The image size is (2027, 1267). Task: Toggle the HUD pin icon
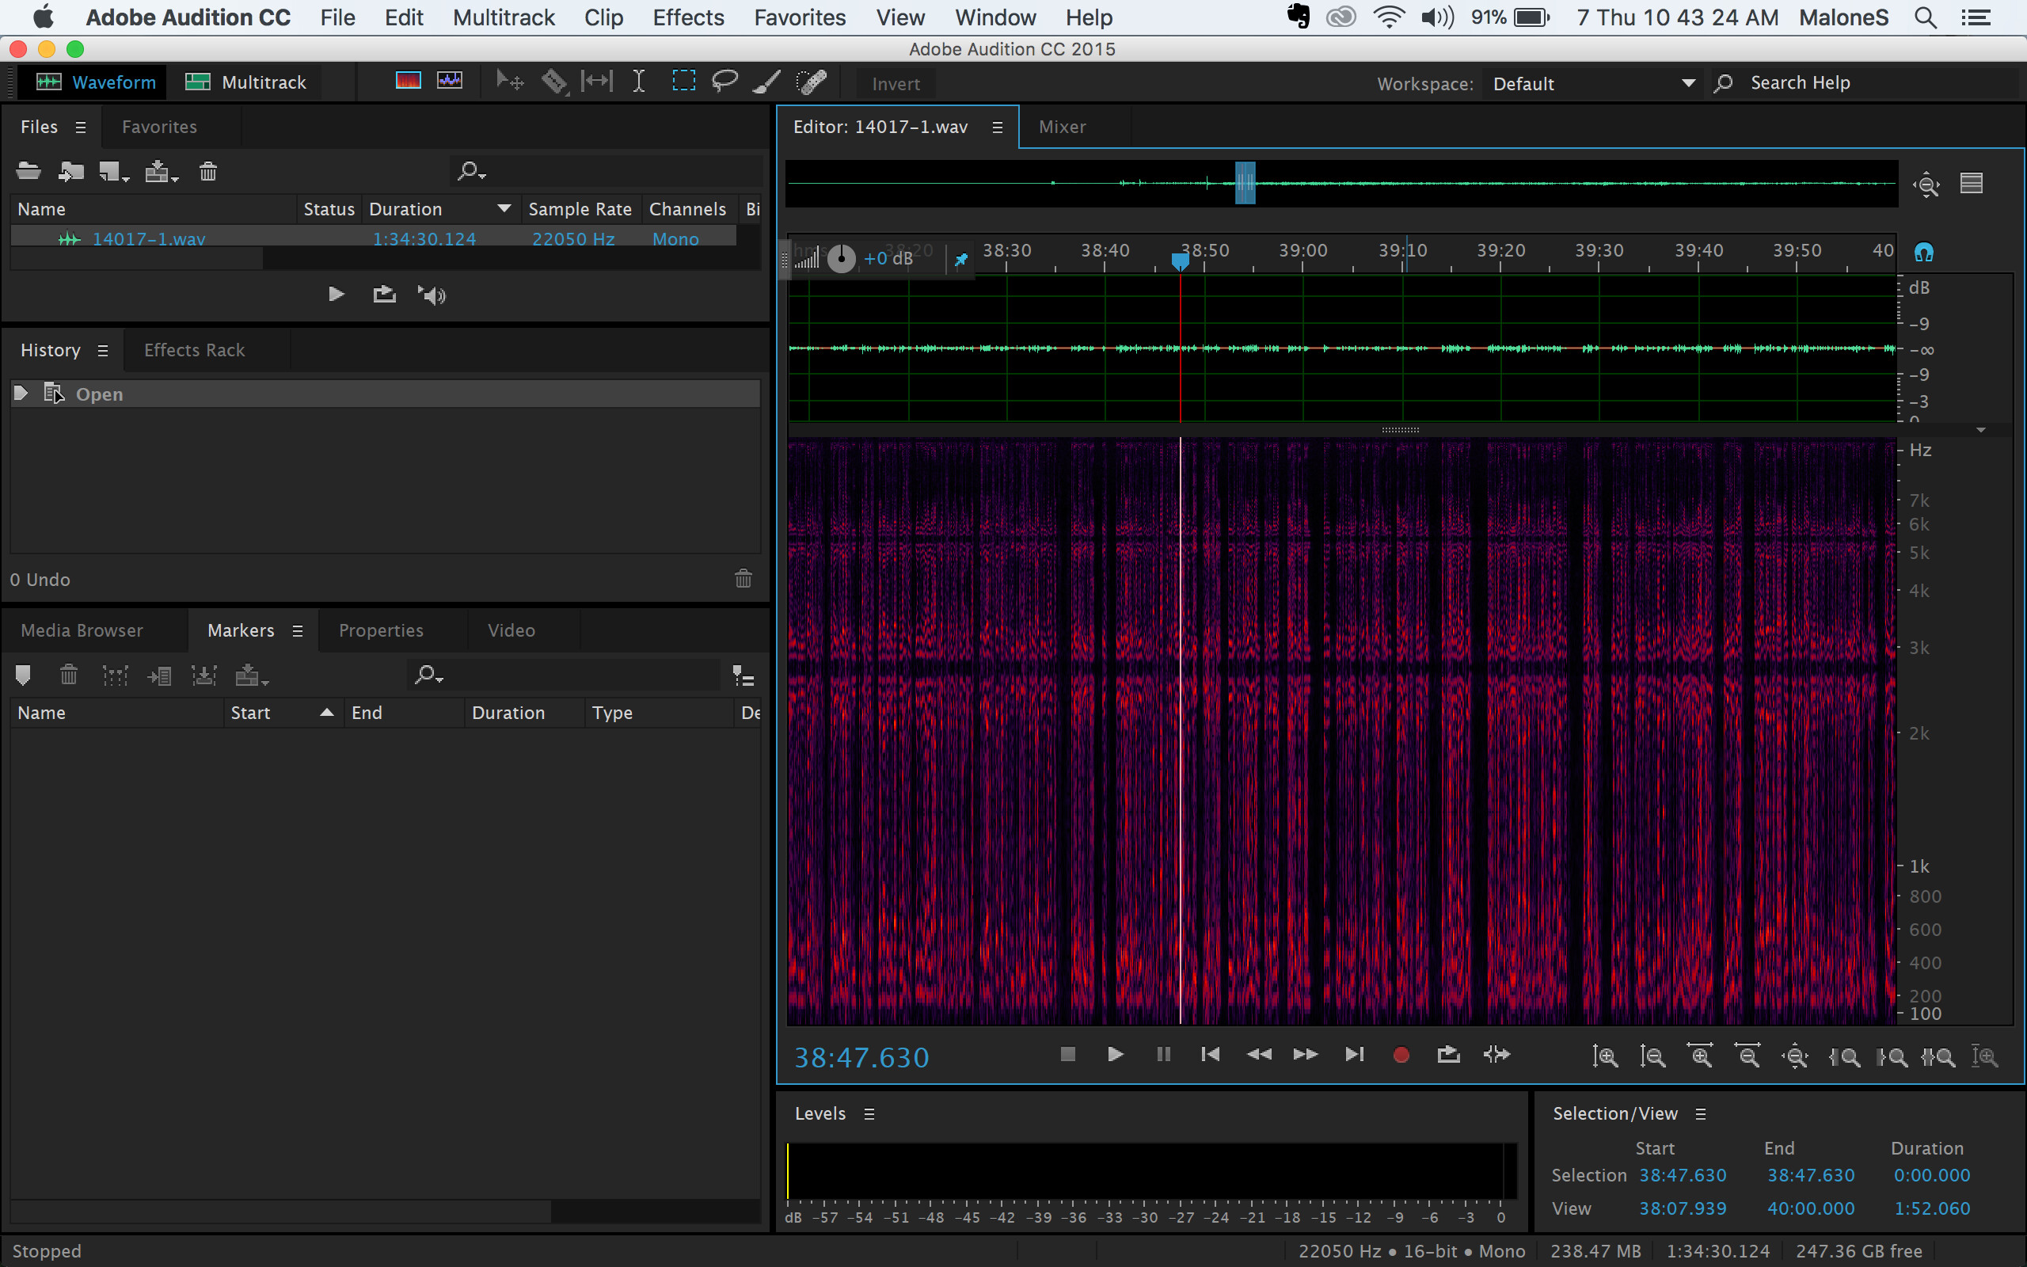click(x=960, y=259)
